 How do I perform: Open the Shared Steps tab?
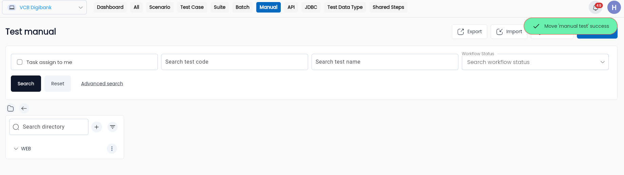tap(388, 7)
